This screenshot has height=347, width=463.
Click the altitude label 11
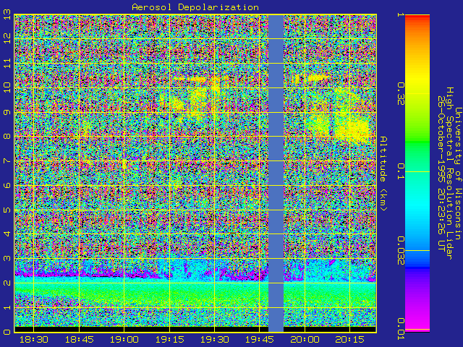click(x=7, y=63)
